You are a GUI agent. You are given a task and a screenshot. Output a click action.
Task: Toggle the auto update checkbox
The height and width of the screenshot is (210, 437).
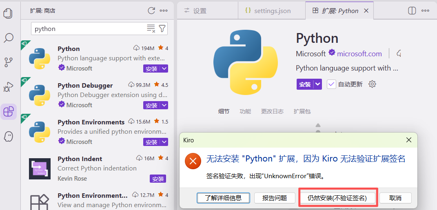[x=331, y=84]
